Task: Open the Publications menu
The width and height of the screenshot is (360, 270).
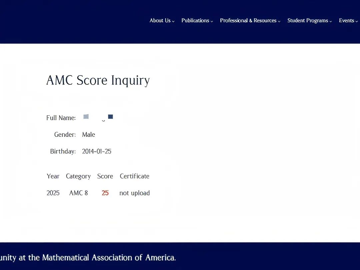Action: click(x=195, y=21)
